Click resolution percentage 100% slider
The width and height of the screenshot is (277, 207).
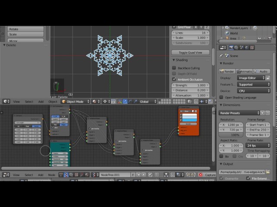[x=231, y=135]
